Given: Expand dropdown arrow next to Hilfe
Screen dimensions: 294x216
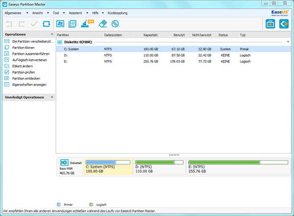Looking at the screenshot, I should point(103,13).
